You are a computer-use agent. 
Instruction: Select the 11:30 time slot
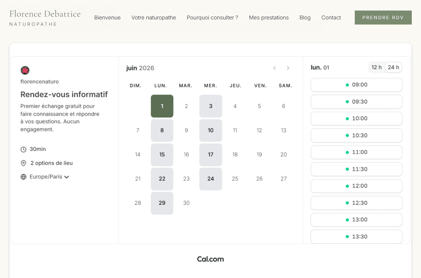(x=356, y=169)
